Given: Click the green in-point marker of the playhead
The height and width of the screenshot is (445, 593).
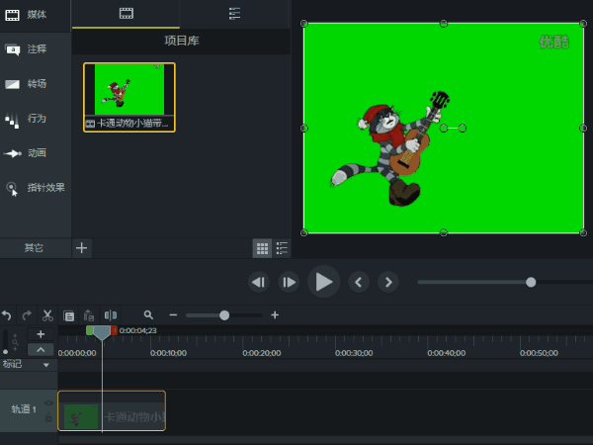Looking at the screenshot, I should pos(89,330).
